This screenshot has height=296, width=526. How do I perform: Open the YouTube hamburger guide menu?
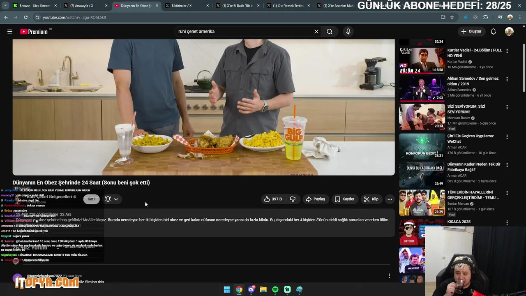click(10, 32)
